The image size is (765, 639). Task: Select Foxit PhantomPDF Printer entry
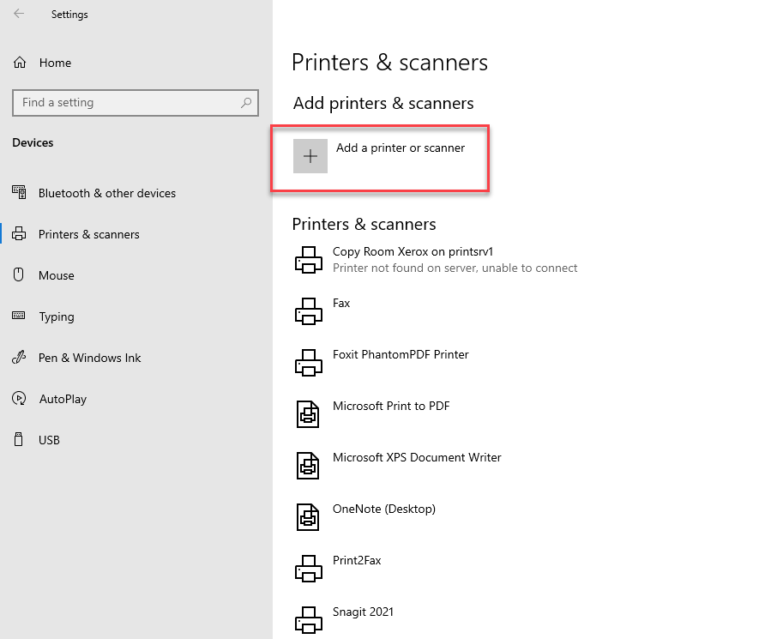point(401,354)
